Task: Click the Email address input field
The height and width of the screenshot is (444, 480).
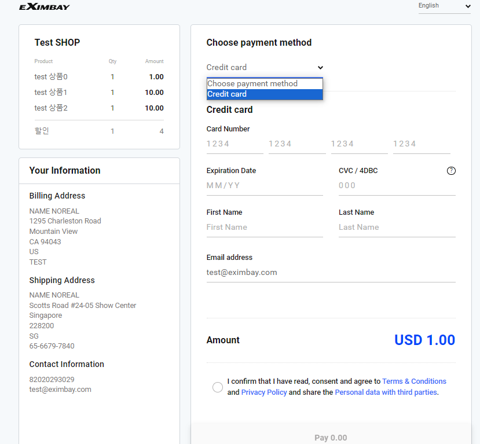Action: pos(331,273)
